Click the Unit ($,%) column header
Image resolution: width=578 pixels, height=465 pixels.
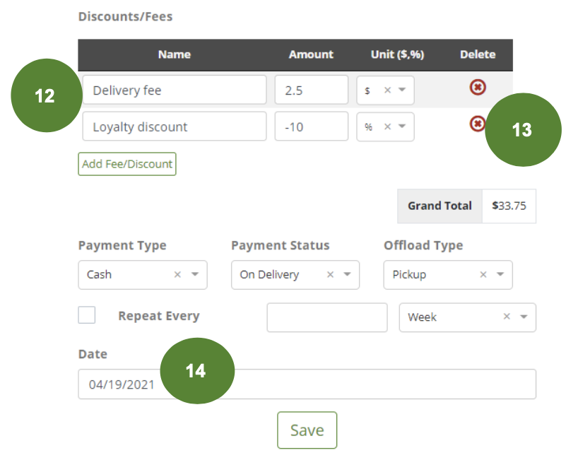coord(397,54)
